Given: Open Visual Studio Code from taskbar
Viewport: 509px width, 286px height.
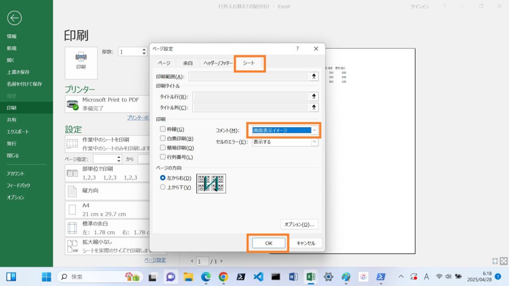Looking at the screenshot, I should [258, 277].
